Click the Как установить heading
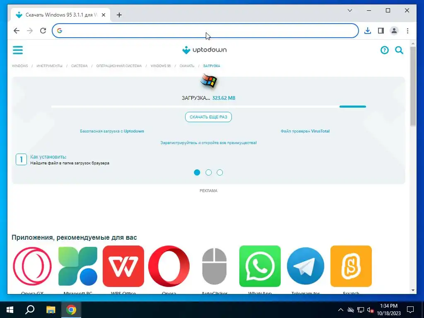424x318 pixels. click(48, 157)
